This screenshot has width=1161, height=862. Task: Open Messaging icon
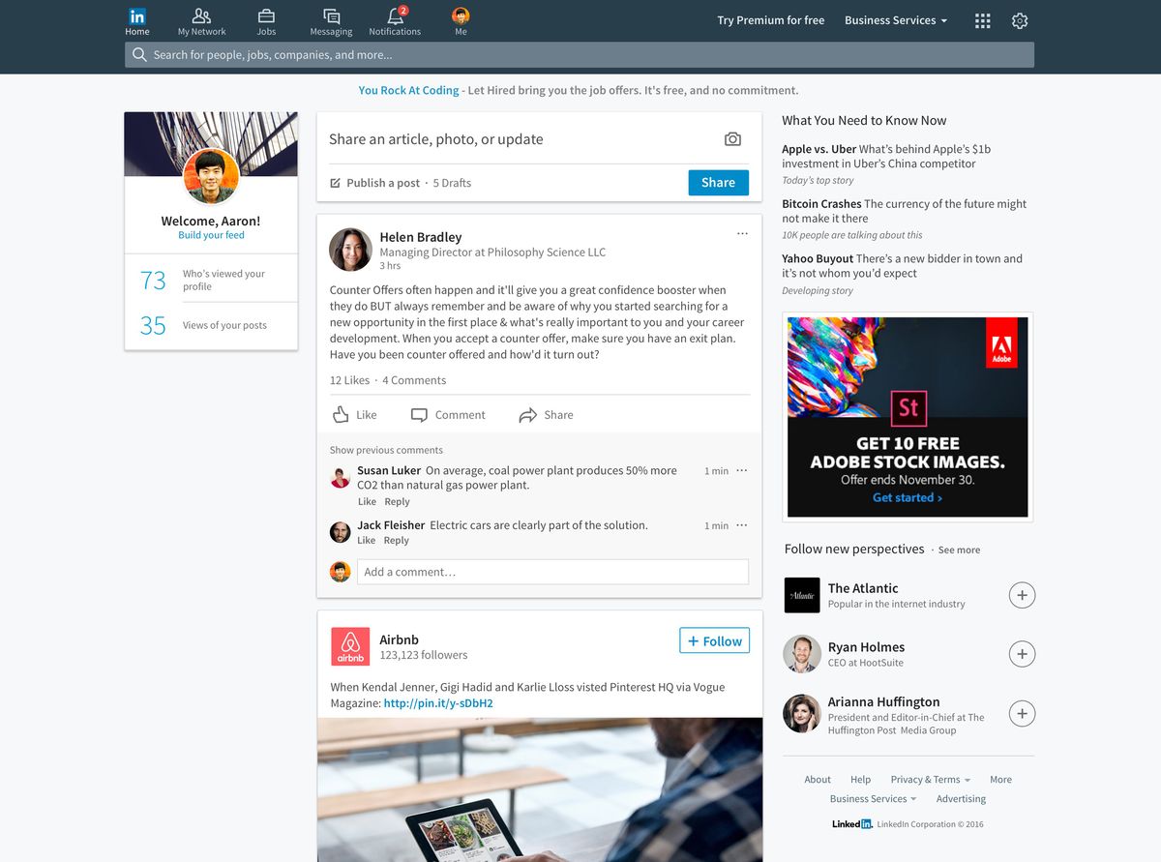coord(331,16)
